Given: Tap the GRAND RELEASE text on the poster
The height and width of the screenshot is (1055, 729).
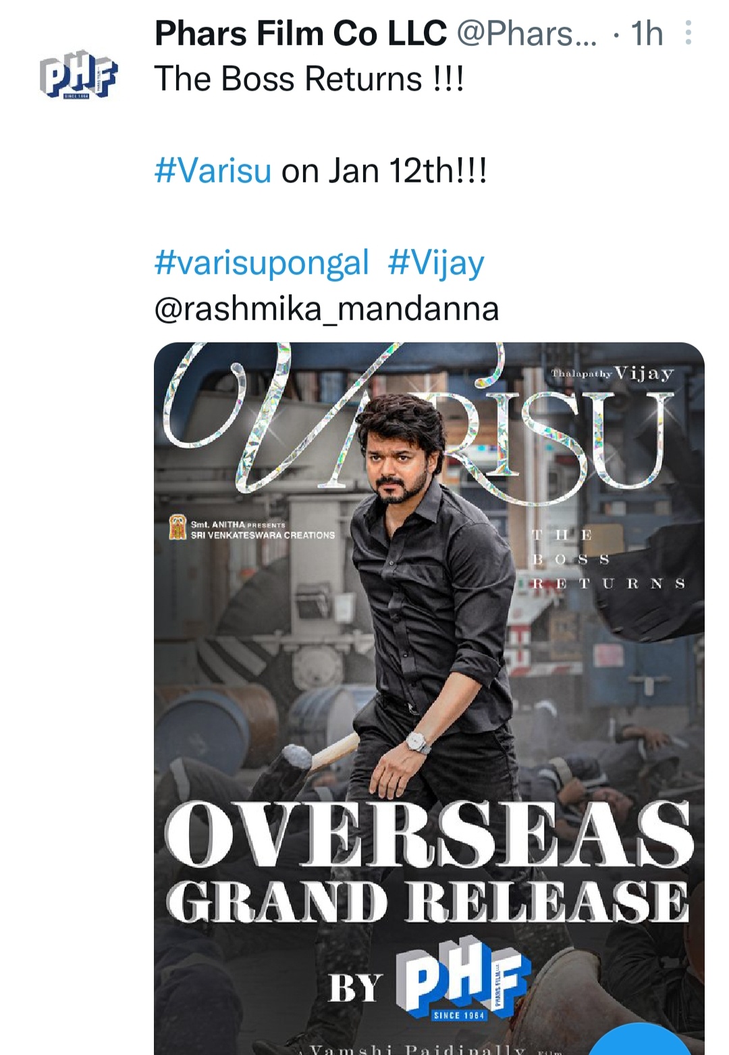Looking at the screenshot, I should [428, 902].
